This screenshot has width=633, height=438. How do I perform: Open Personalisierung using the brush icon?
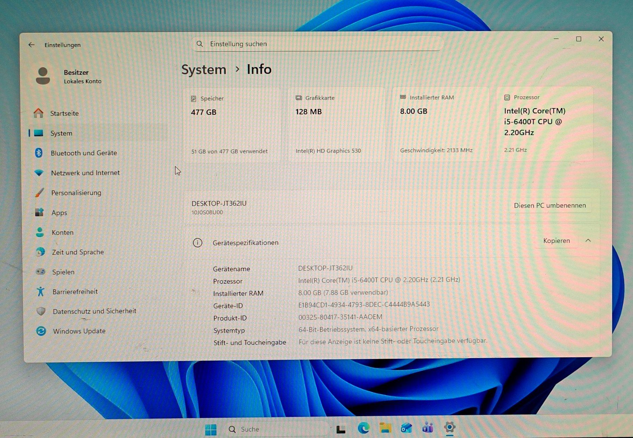click(40, 193)
